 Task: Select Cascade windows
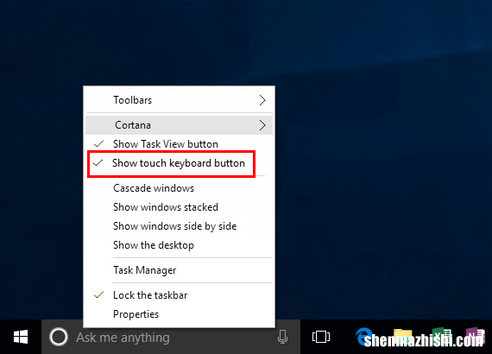(x=179, y=188)
